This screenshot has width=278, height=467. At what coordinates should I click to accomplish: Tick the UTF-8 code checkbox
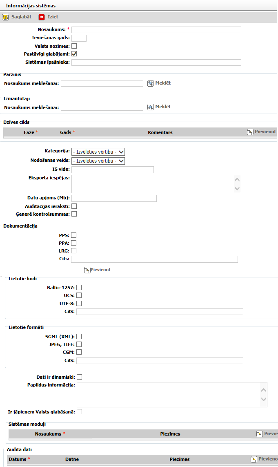click(79, 304)
